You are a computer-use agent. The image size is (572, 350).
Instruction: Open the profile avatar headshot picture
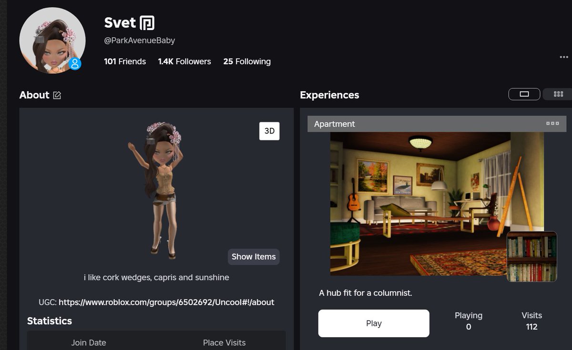tap(52, 41)
